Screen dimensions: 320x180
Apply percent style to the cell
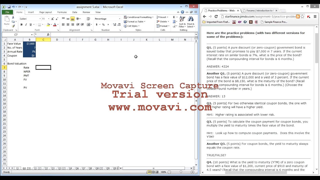[103, 24]
